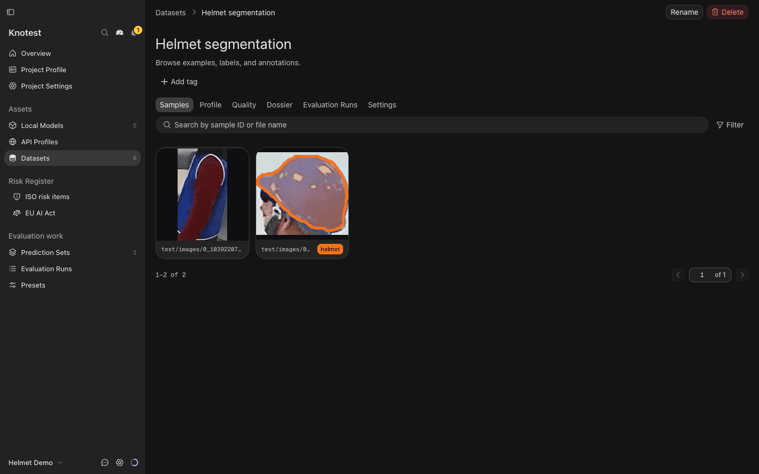Open the blue vest sample thumbnail
Image resolution: width=759 pixels, height=474 pixels.
point(202,194)
